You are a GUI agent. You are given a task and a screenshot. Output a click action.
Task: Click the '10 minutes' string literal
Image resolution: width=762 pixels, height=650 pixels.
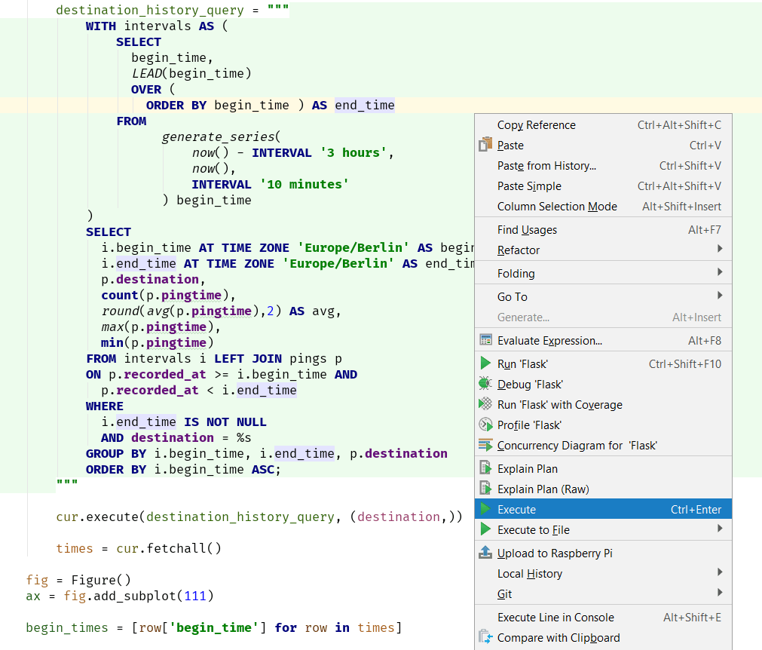coord(304,184)
